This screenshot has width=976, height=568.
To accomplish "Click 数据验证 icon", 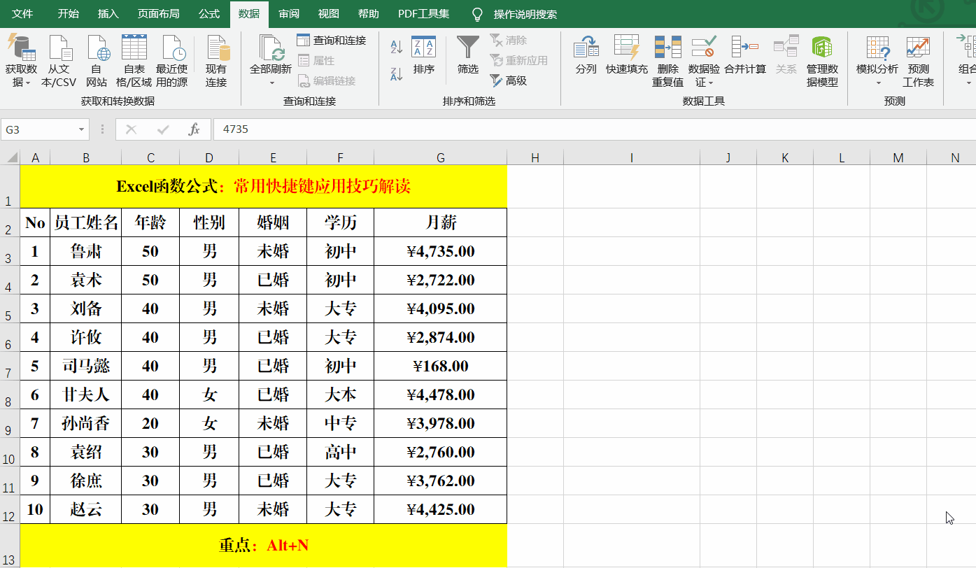I will (704, 48).
